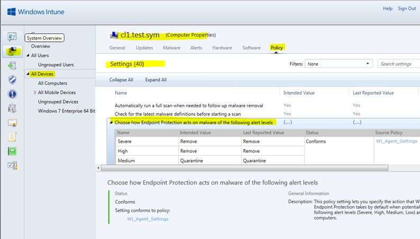This screenshot has height=239, width=420.
Task: Select Windows 7 Enterprise 64 Bit group
Action: (67, 111)
